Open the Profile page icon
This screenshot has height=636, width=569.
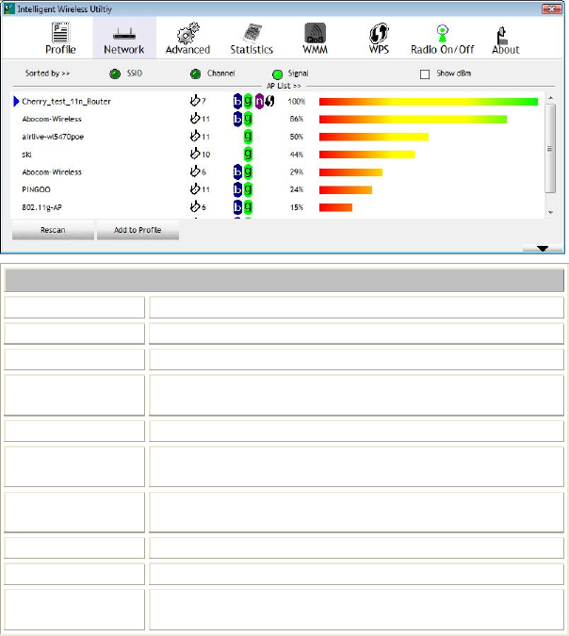pos(60,32)
